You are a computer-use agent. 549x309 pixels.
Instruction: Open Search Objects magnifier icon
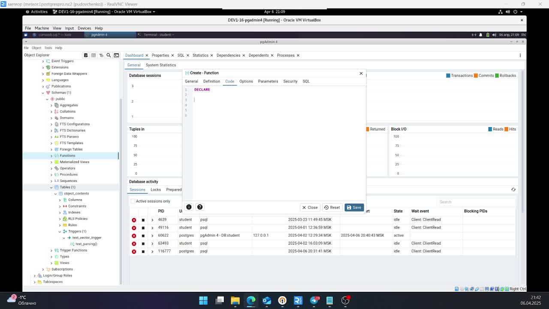point(109,55)
